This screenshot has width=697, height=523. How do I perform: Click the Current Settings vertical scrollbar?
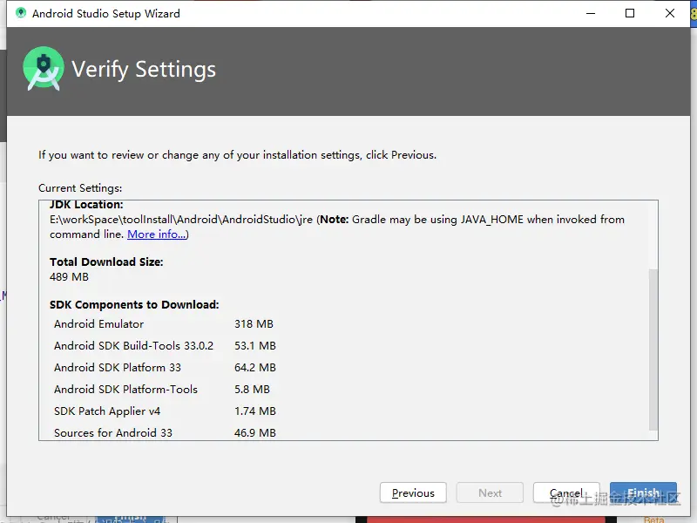click(x=653, y=350)
